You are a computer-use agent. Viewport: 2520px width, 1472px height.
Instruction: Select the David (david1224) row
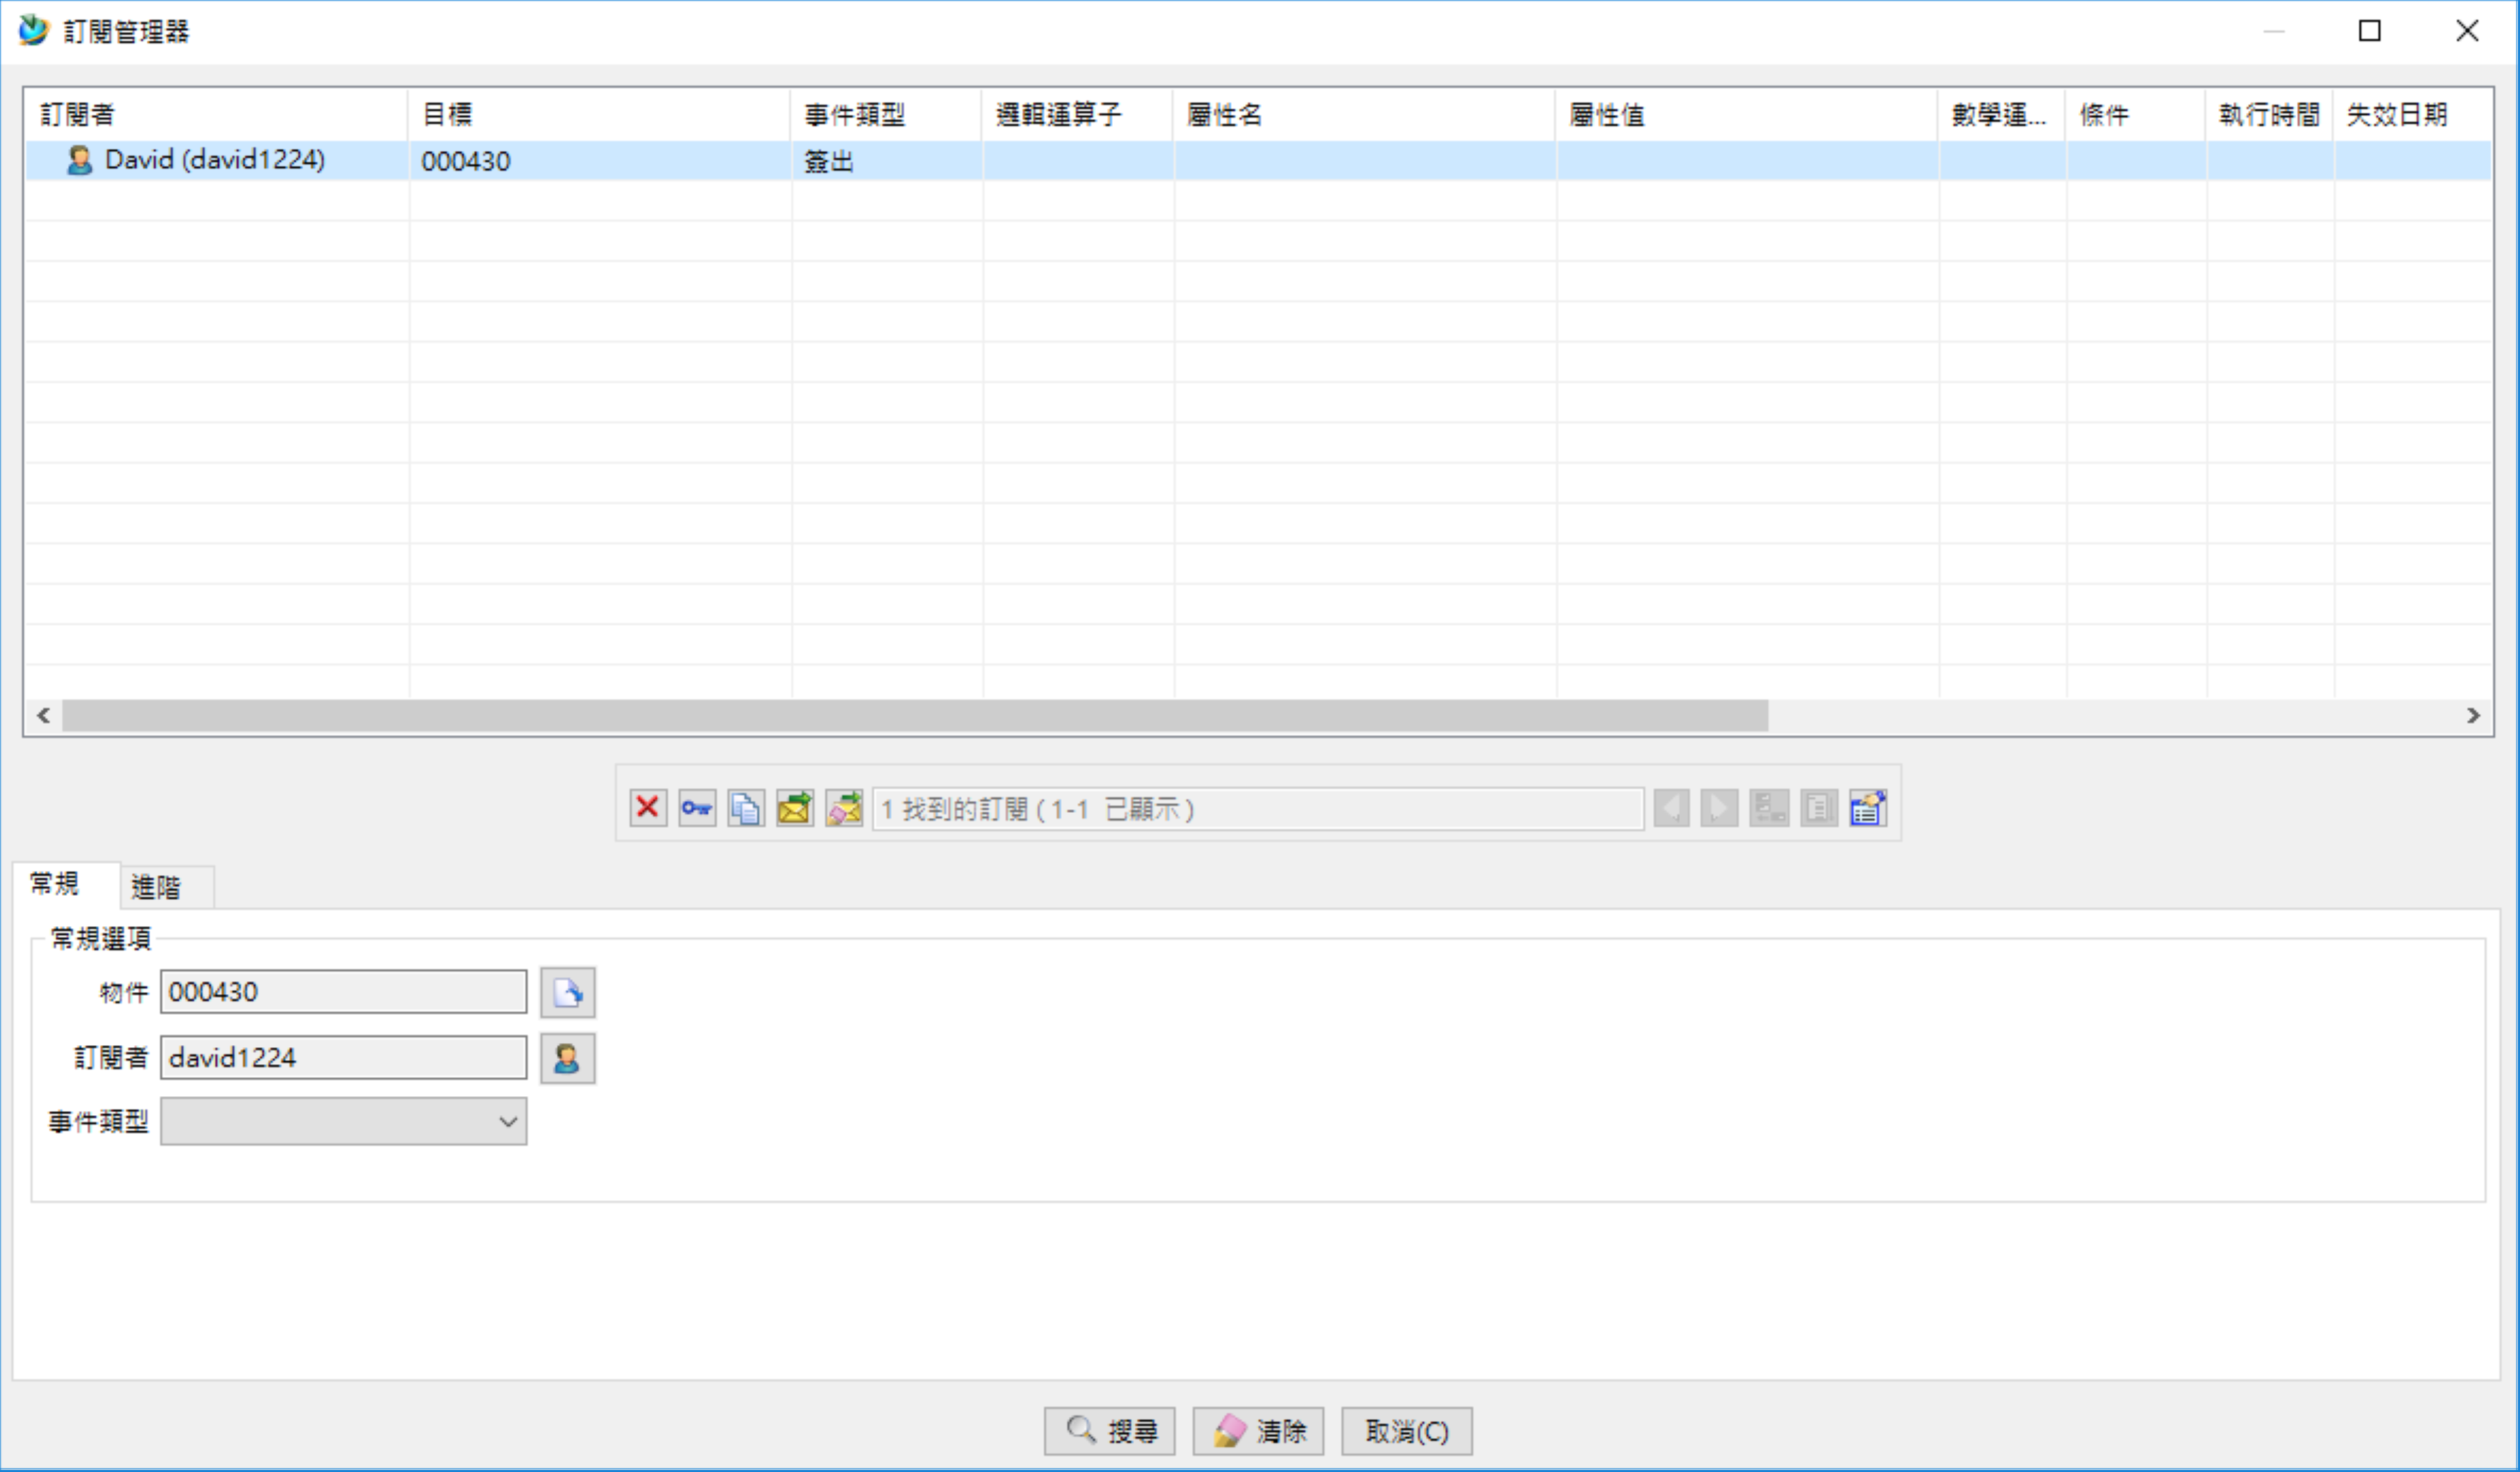coord(1258,160)
